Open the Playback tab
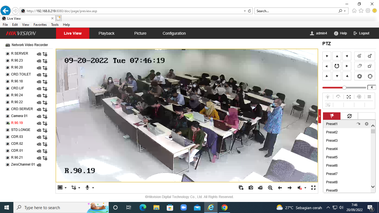This screenshot has height=213, width=379. click(x=107, y=33)
